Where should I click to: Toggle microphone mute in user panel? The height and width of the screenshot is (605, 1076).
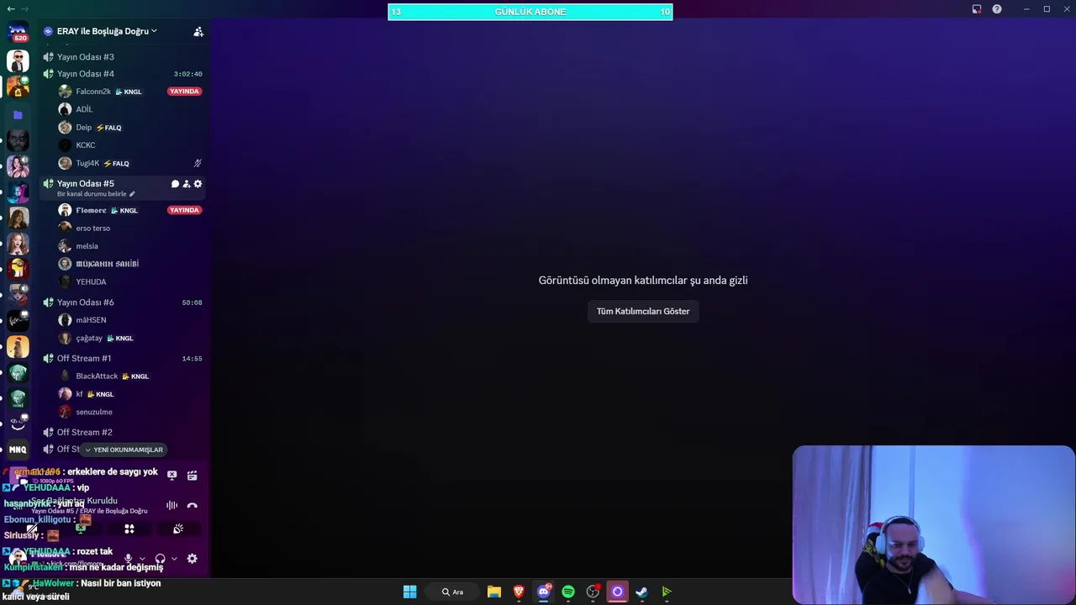click(128, 559)
